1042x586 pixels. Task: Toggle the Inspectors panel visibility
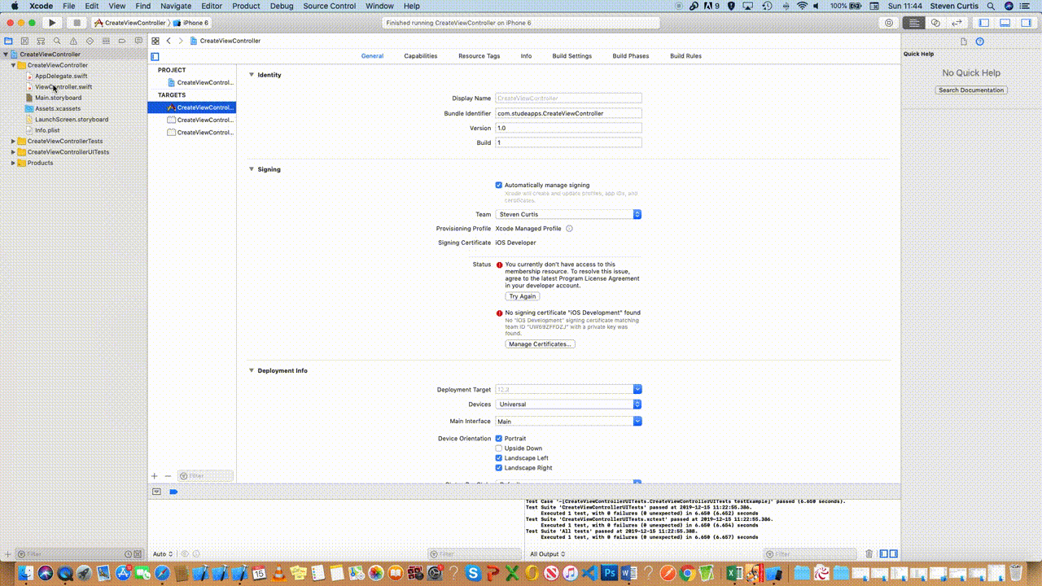click(x=1025, y=23)
